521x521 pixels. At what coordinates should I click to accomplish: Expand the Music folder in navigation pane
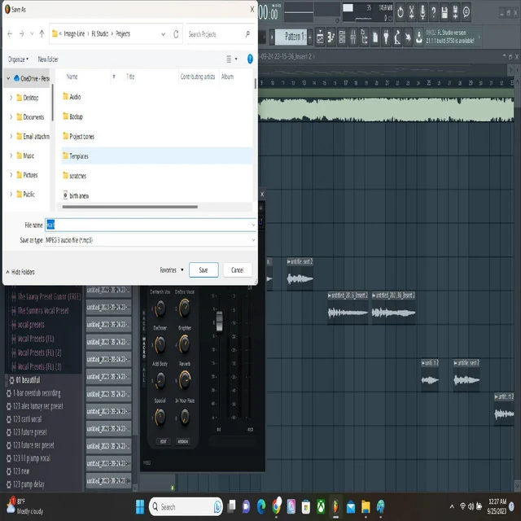tap(11, 155)
